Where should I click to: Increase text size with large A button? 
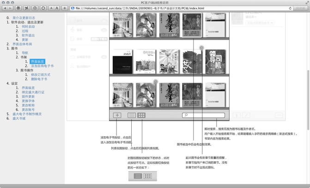pyautogui.click(x=57, y=8)
